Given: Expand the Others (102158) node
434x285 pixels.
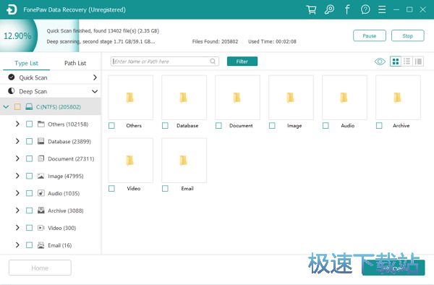Looking at the screenshot, I should [17, 124].
